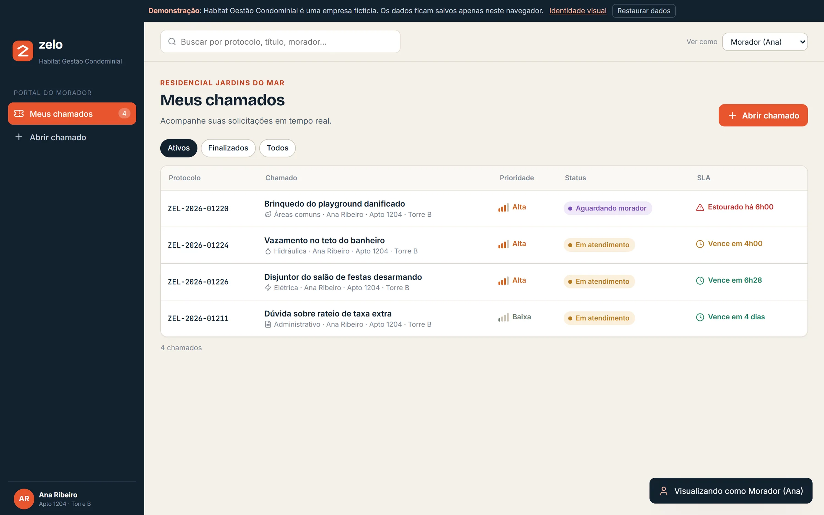Click the droplet icon beside Hidráulica
This screenshot has width=824, height=515.
pos(268,251)
